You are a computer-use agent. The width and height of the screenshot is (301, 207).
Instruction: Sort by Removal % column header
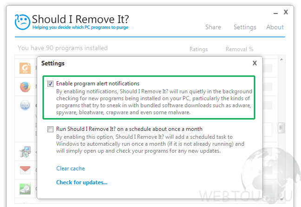coord(239,49)
